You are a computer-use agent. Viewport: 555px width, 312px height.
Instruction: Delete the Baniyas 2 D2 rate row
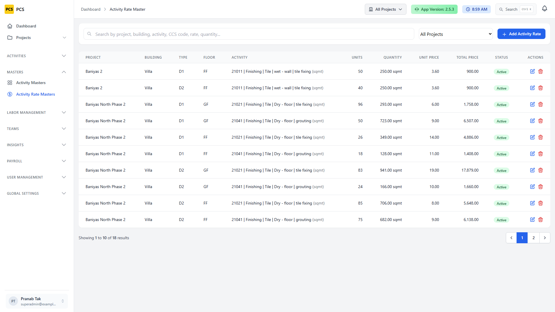coord(541,88)
